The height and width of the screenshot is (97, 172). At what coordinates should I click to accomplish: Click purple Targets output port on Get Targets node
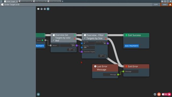[77, 46]
